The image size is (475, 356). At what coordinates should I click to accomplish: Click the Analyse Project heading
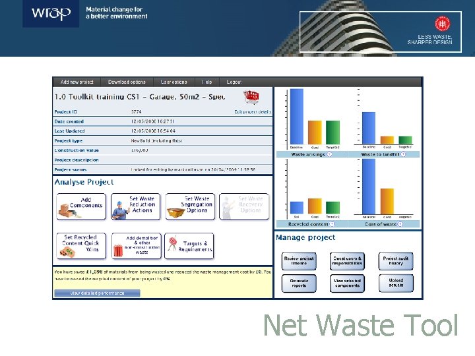(x=84, y=182)
